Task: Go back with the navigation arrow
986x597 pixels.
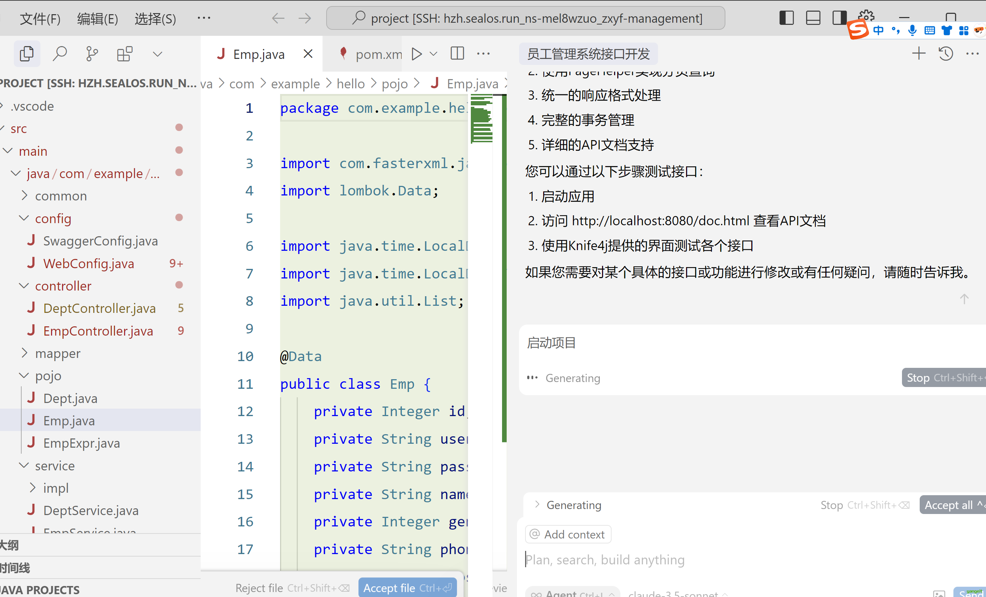Action: (x=278, y=18)
